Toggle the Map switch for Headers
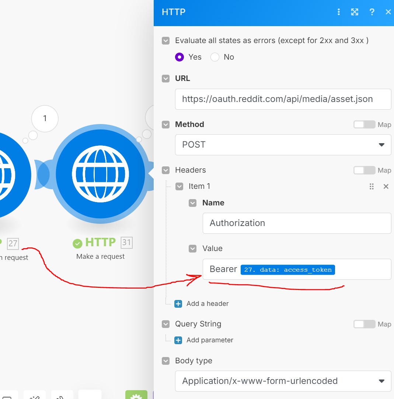Viewport: 394px width, 399px height. [x=364, y=170]
